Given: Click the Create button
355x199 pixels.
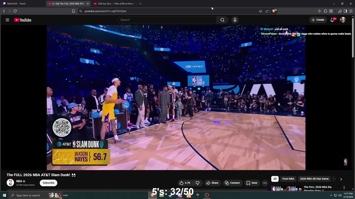Looking at the screenshot, I should pyautogui.click(x=318, y=20).
